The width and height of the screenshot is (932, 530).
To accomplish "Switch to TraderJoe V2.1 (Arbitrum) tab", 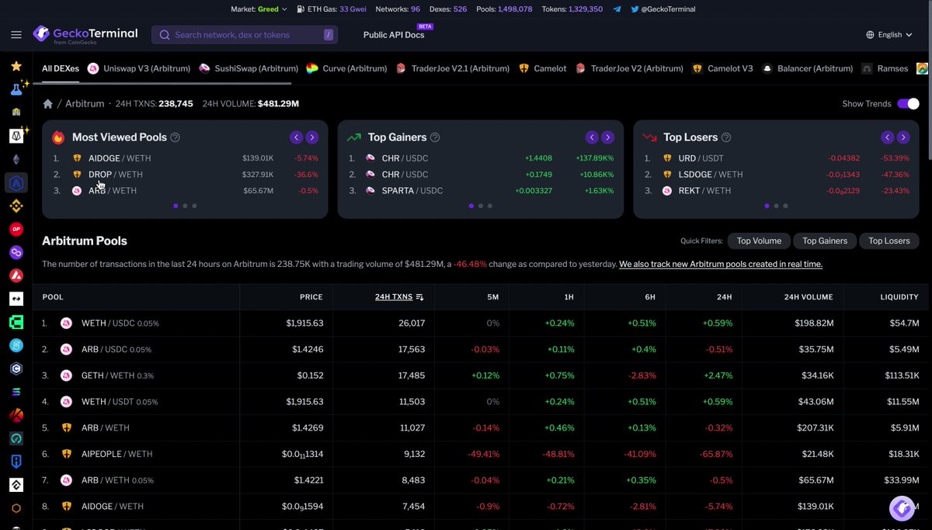I will coord(452,68).
